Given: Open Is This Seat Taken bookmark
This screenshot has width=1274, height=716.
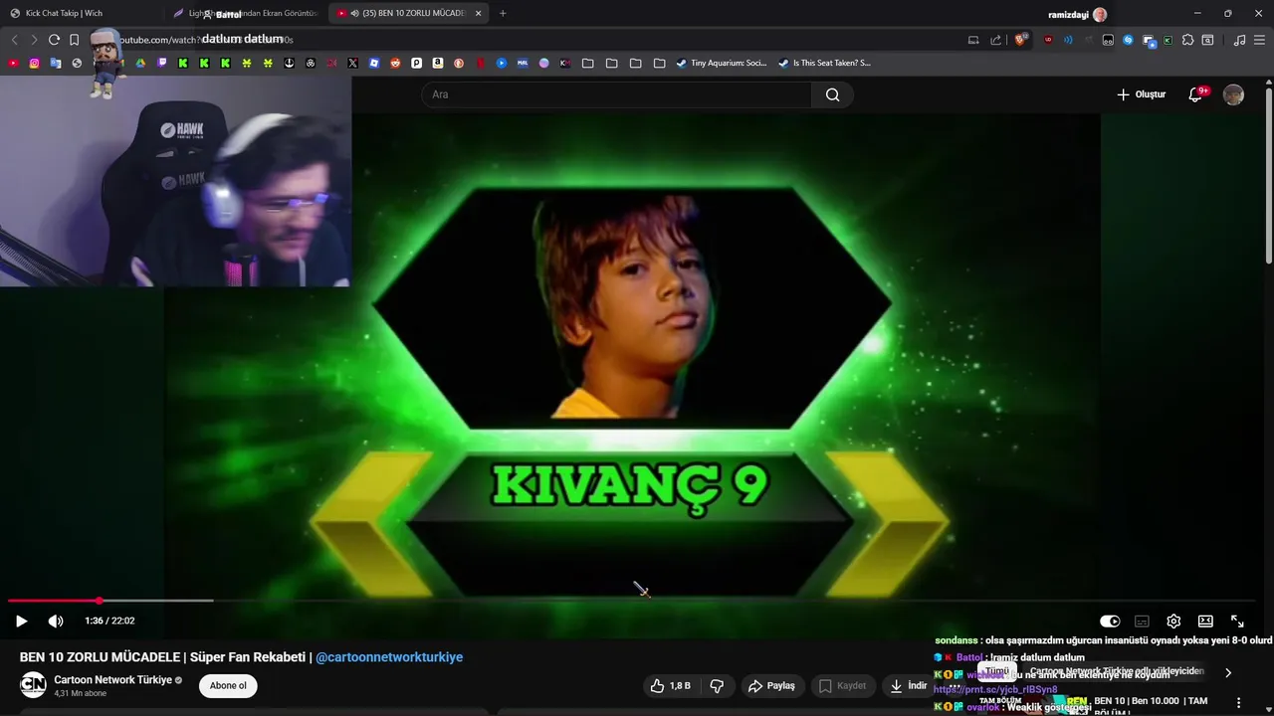Looking at the screenshot, I should point(824,63).
